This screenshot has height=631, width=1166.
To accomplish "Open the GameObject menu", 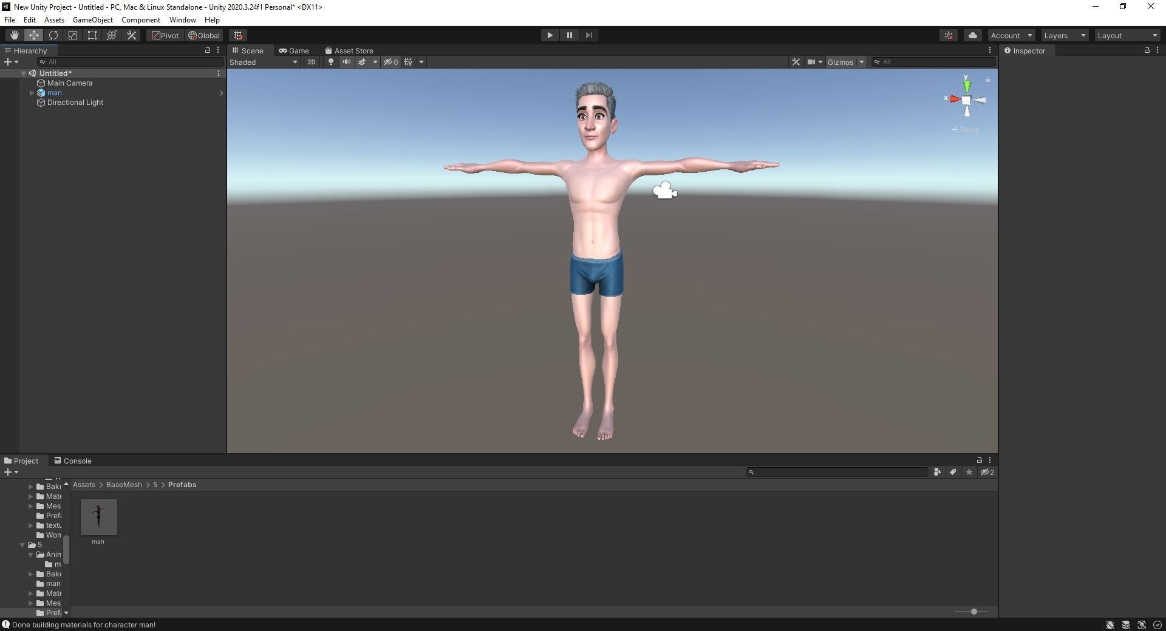I will coord(93,20).
